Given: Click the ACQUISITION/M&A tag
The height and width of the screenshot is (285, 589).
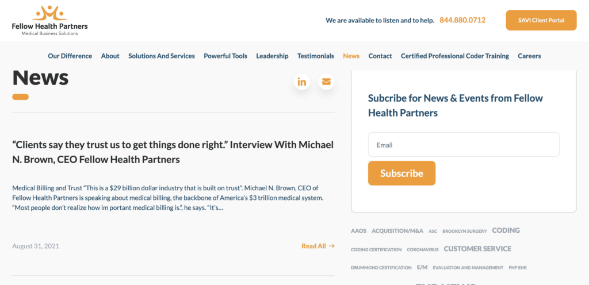Looking at the screenshot, I should tap(397, 231).
